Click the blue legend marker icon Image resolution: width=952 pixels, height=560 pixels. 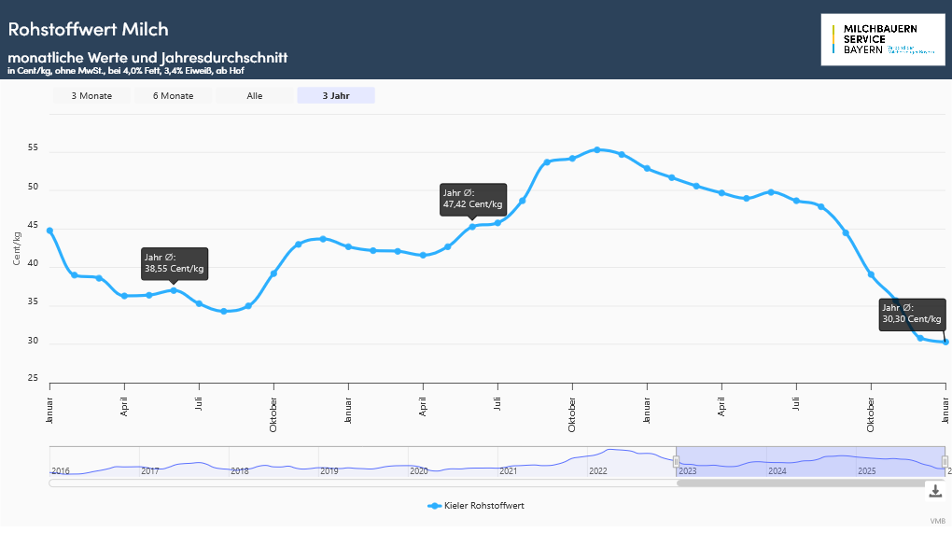point(434,506)
